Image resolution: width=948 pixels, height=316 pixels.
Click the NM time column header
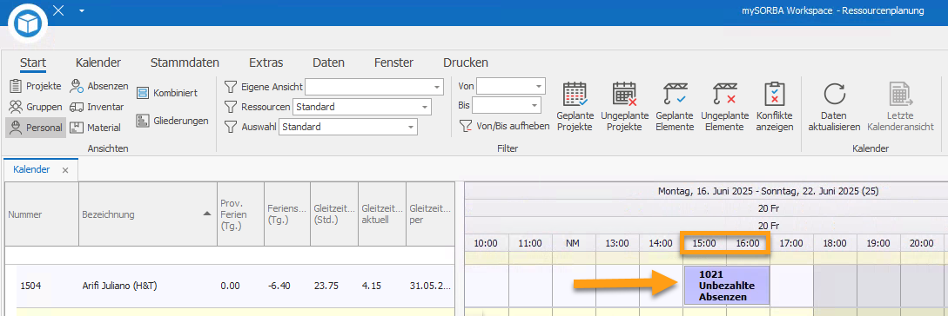click(x=573, y=243)
